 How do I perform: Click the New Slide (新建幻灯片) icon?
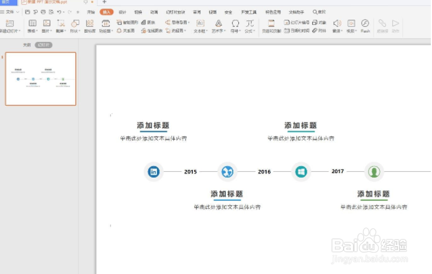click(10, 23)
